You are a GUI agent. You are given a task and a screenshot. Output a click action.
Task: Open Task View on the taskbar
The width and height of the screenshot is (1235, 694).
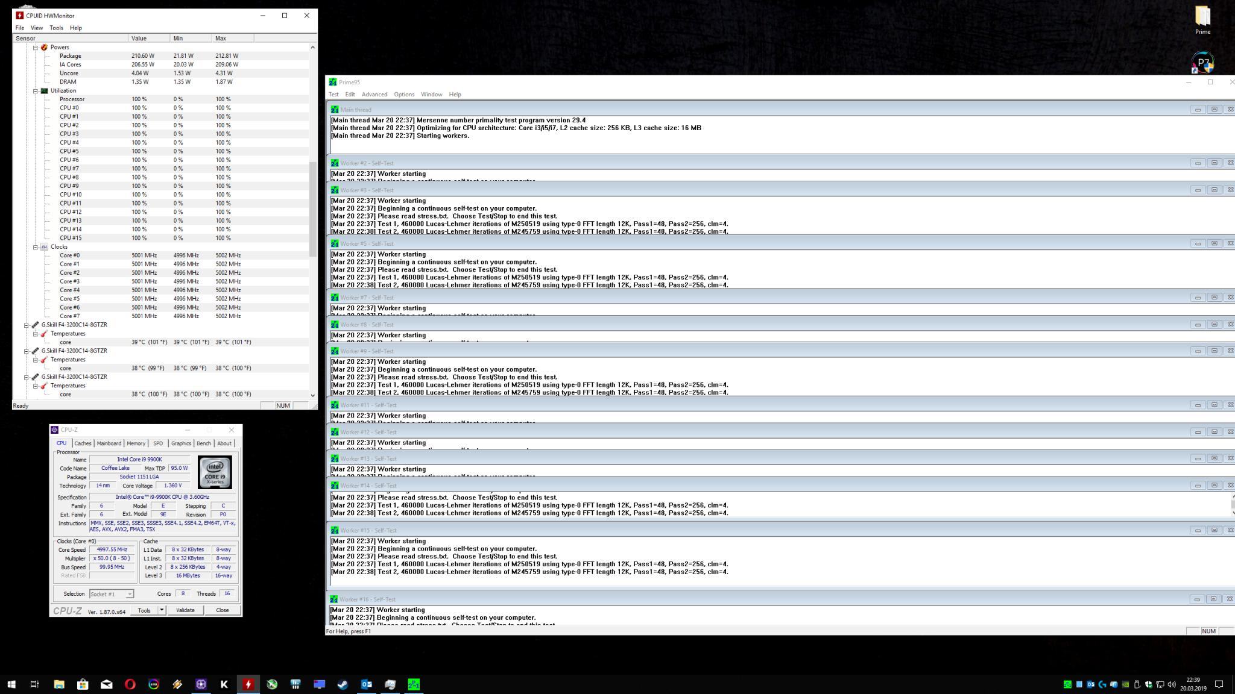tap(35, 684)
